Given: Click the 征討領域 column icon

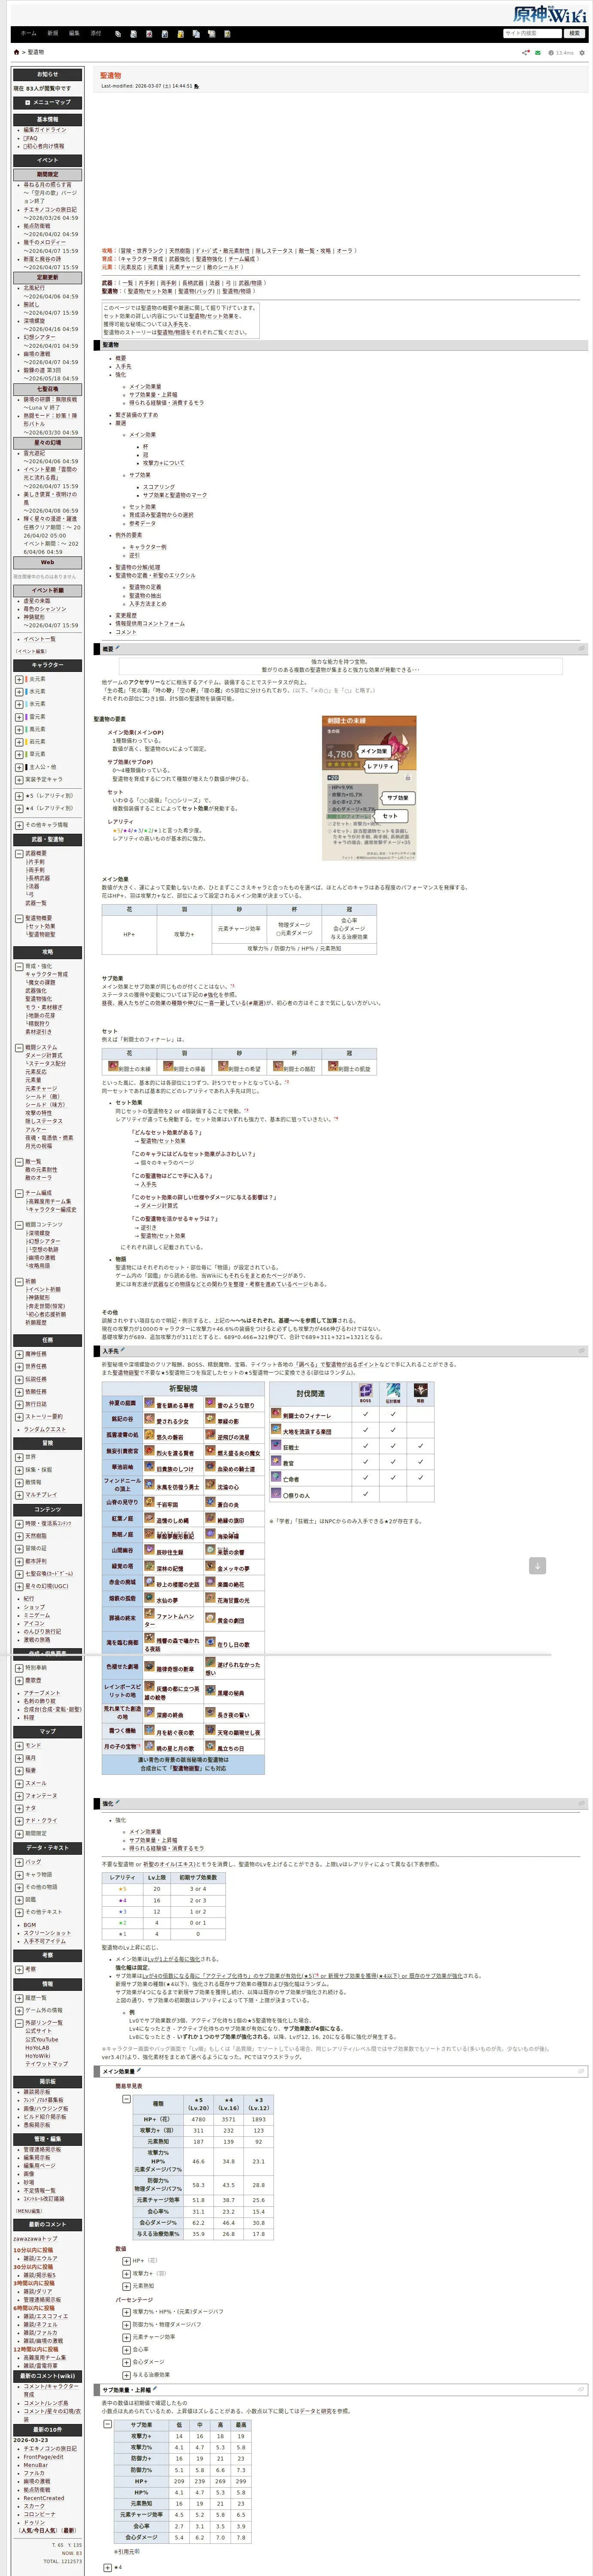Looking at the screenshot, I should [393, 1390].
